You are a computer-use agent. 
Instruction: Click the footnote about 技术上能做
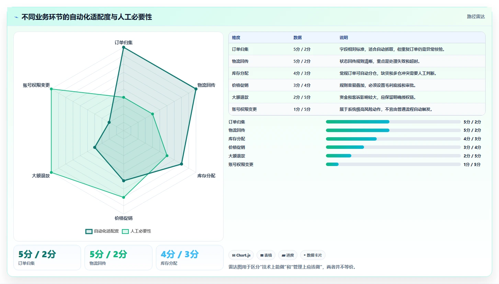[292, 267]
